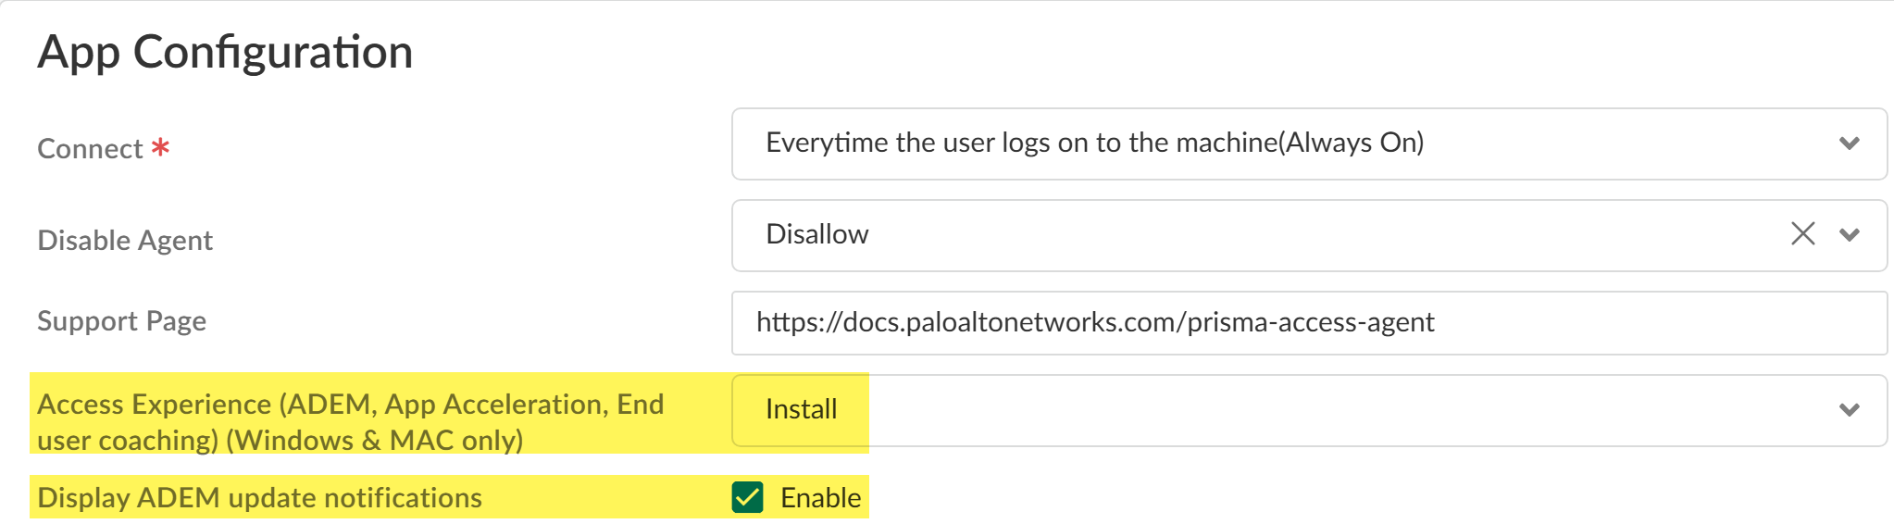Click the Access Experience chevron arrow

click(x=1849, y=410)
